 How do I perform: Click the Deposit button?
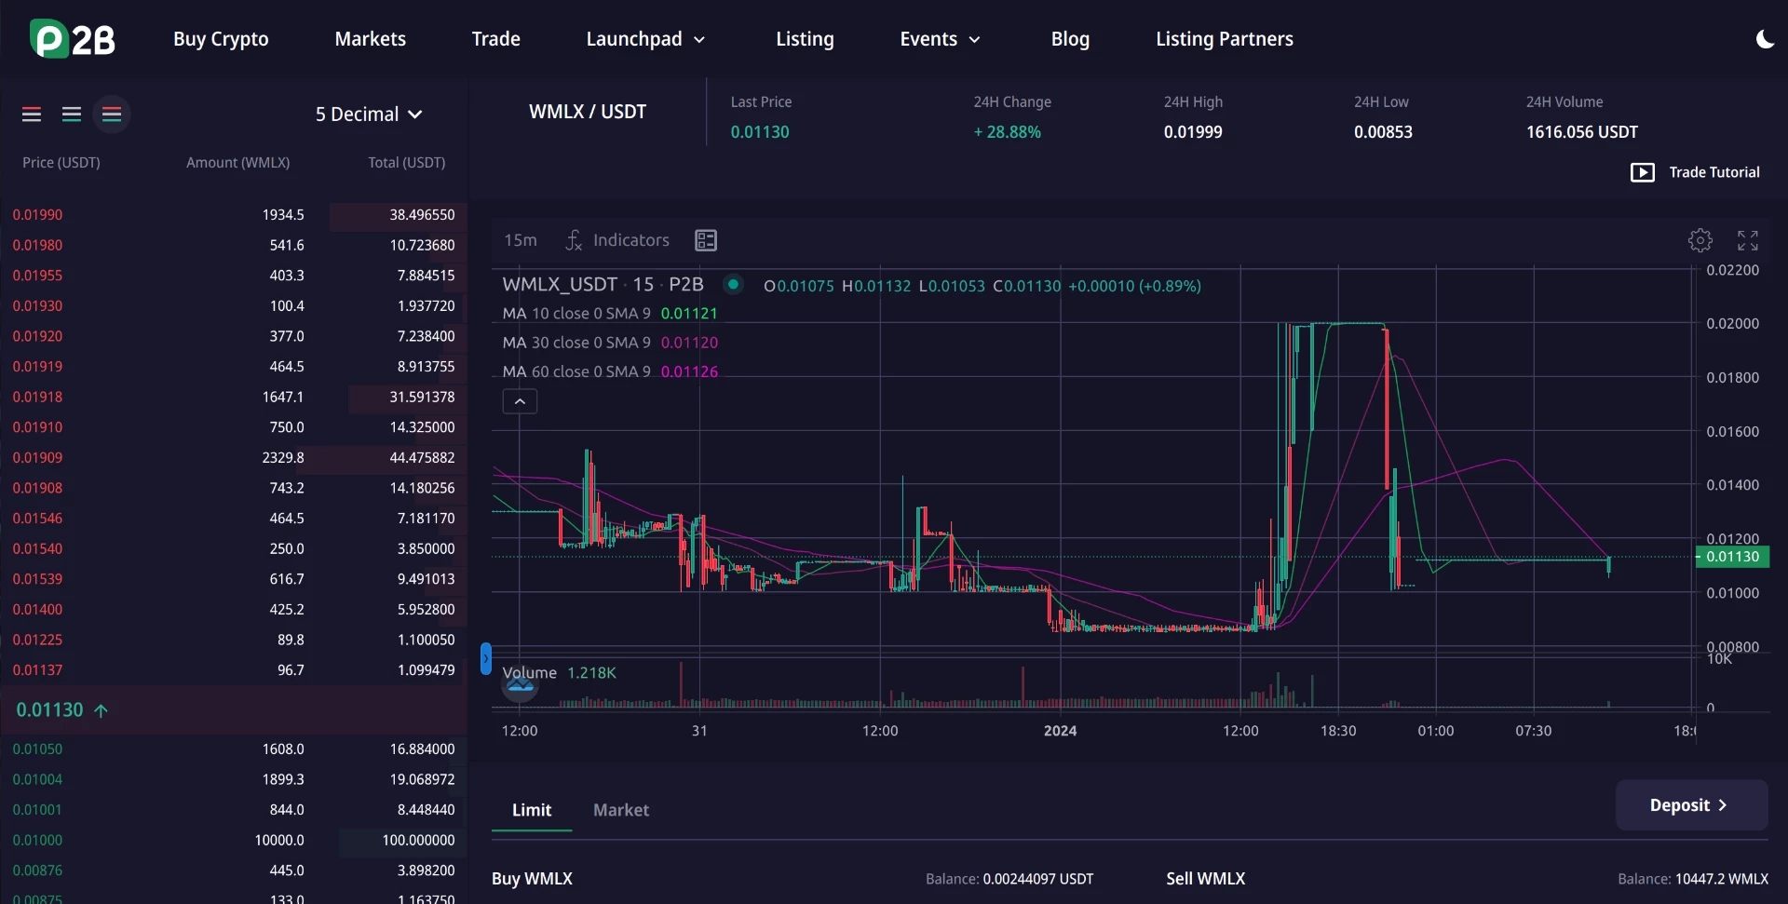coord(1691,805)
